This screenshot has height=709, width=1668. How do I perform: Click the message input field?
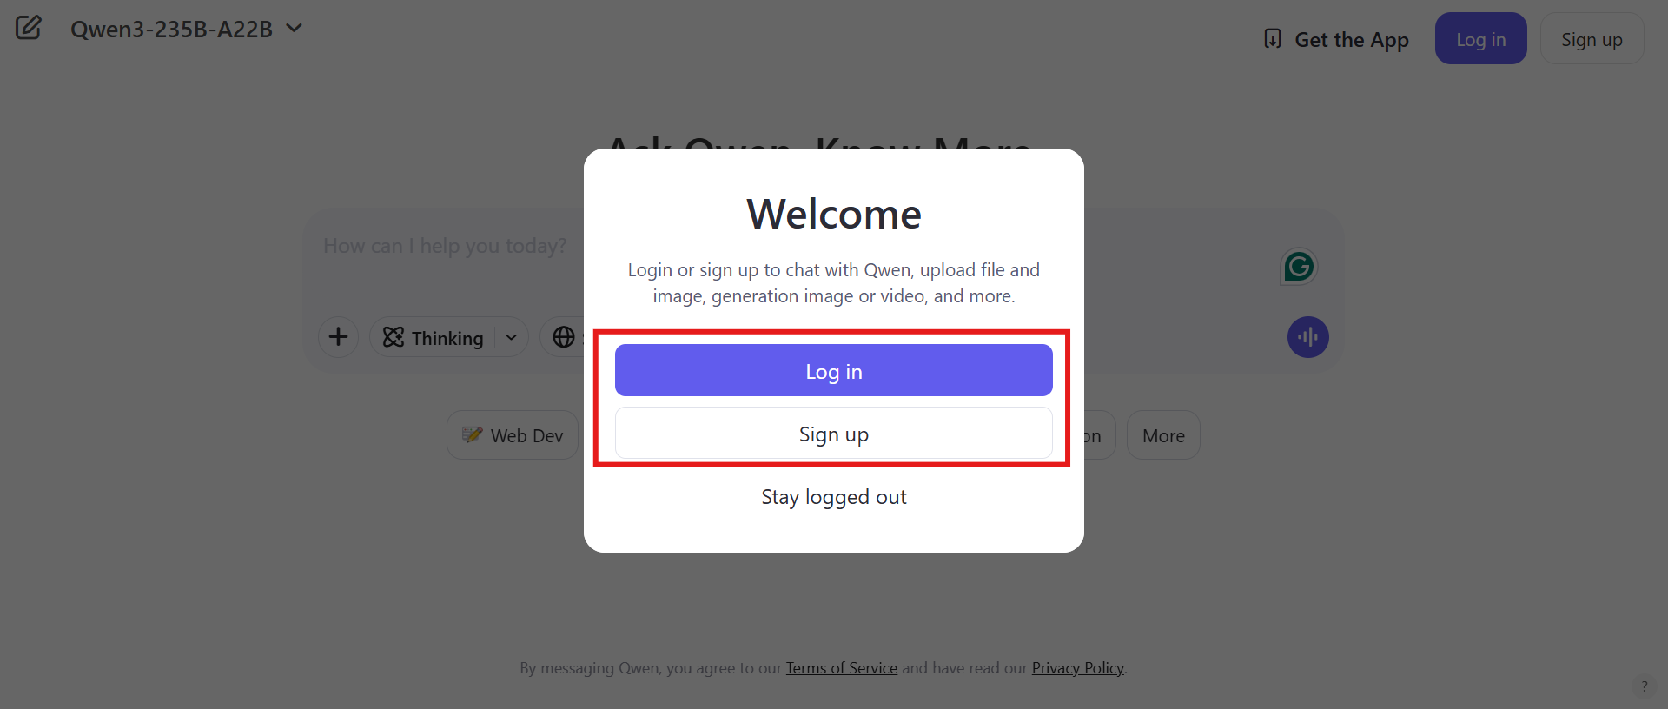tap(444, 246)
